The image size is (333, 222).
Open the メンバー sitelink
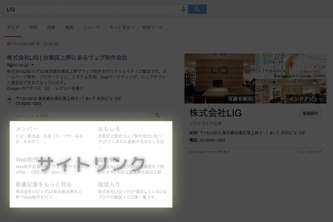[x=27, y=129]
